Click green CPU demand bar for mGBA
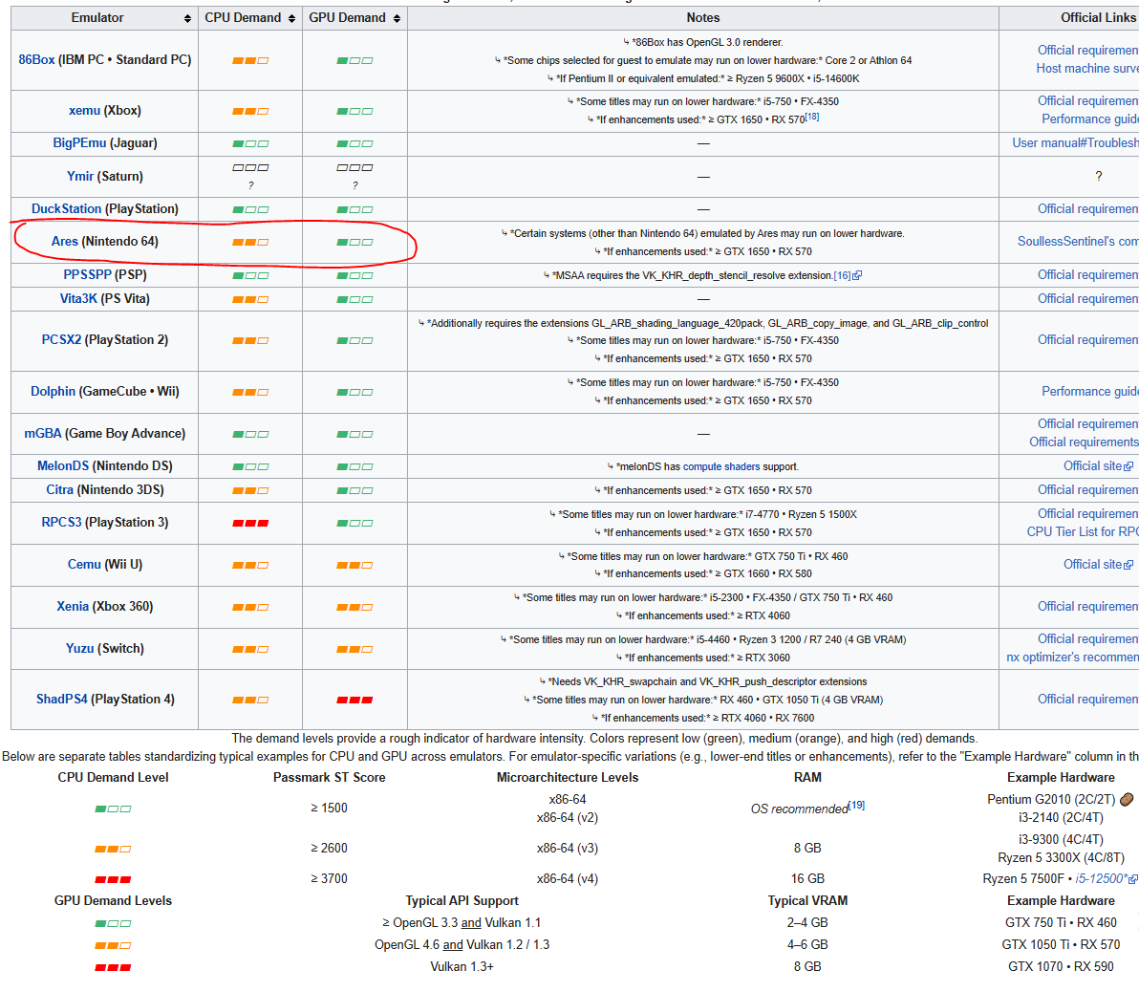Screen dimensions: 1139x992 tap(250, 435)
